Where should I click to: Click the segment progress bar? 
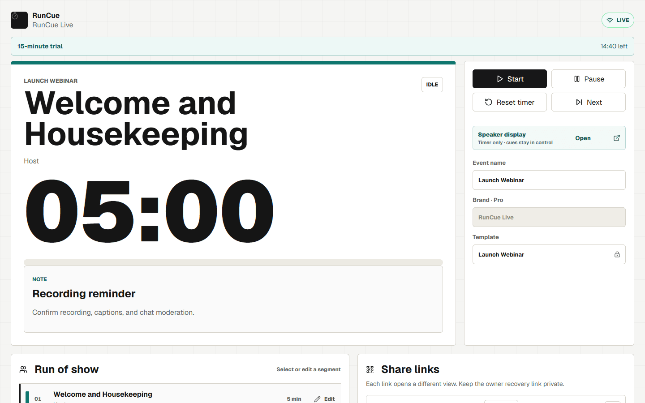point(233,262)
